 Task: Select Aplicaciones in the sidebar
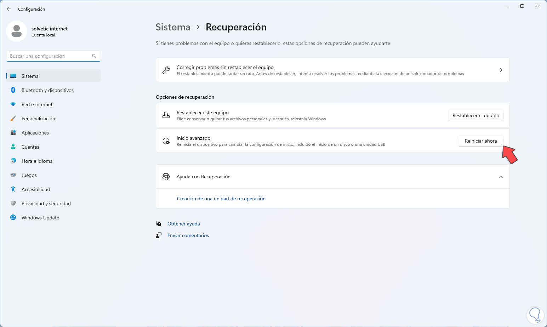[35, 133]
